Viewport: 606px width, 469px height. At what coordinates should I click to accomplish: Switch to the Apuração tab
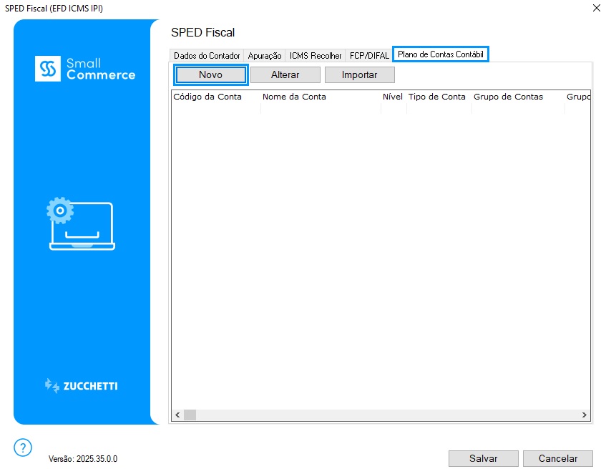(x=265, y=56)
